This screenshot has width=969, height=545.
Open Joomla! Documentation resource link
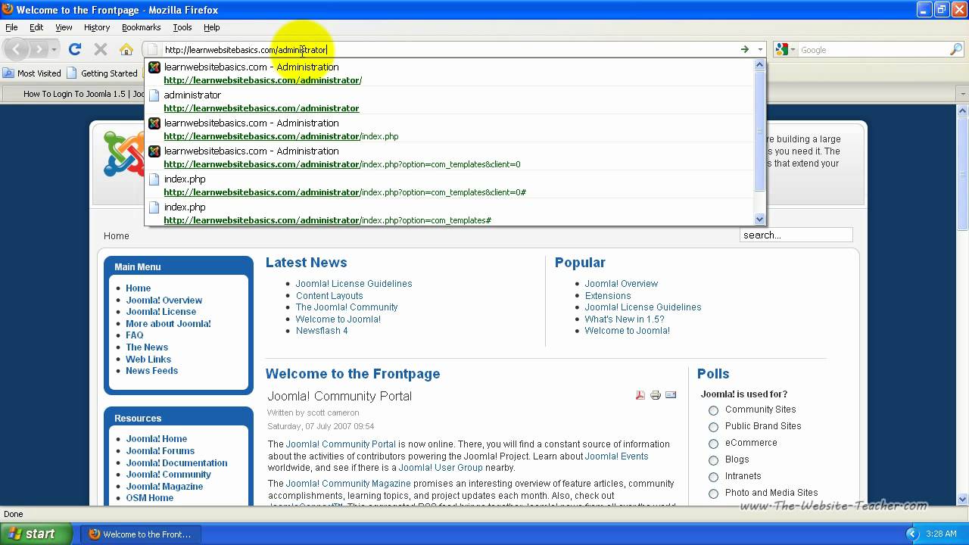coord(176,463)
